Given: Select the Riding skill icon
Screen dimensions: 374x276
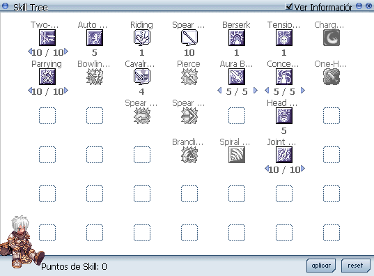Looking at the screenshot, I should click(x=142, y=38).
